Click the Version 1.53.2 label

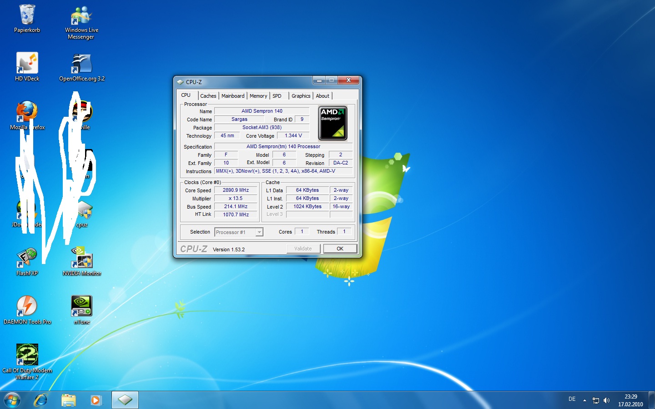pos(229,249)
